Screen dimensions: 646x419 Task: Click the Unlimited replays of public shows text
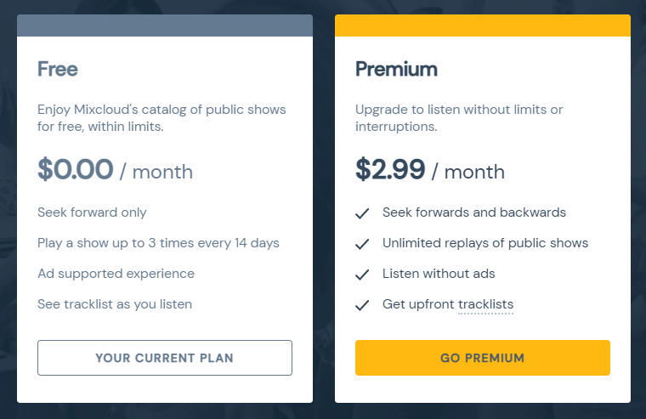484,243
